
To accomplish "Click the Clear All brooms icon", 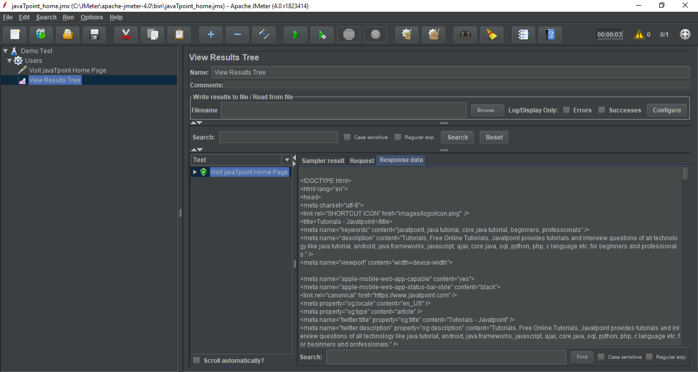I will pyautogui.click(x=433, y=34).
